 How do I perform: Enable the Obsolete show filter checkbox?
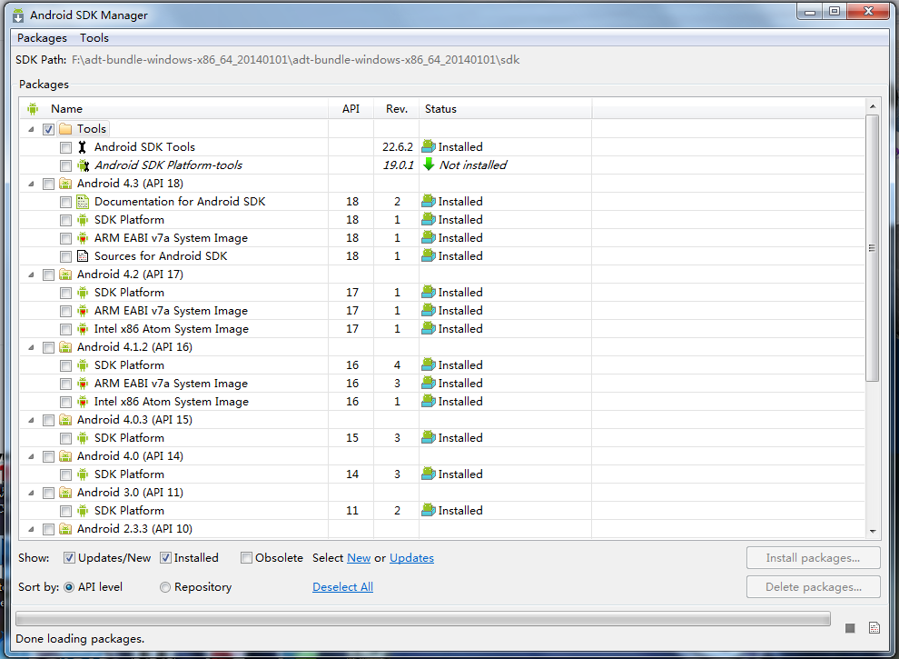[x=246, y=557]
